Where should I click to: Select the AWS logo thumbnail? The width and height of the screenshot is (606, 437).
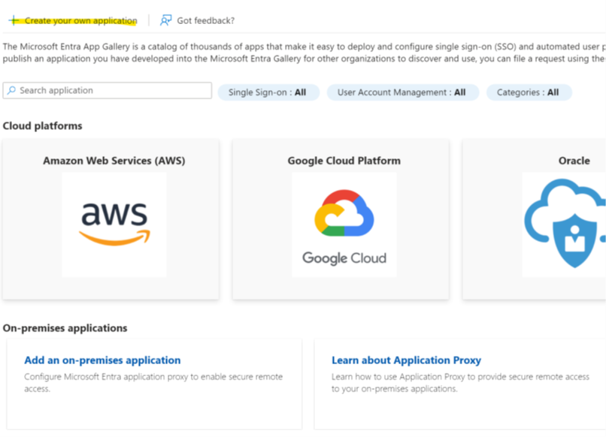click(114, 225)
